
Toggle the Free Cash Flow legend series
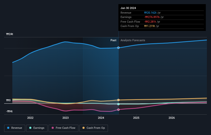tap(63, 128)
